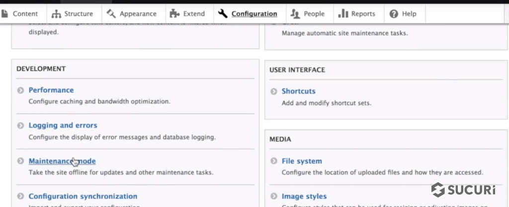Click the Structure hierarchy icon in toolbar
The width and height of the screenshot is (509, 207).
[56, 14]
